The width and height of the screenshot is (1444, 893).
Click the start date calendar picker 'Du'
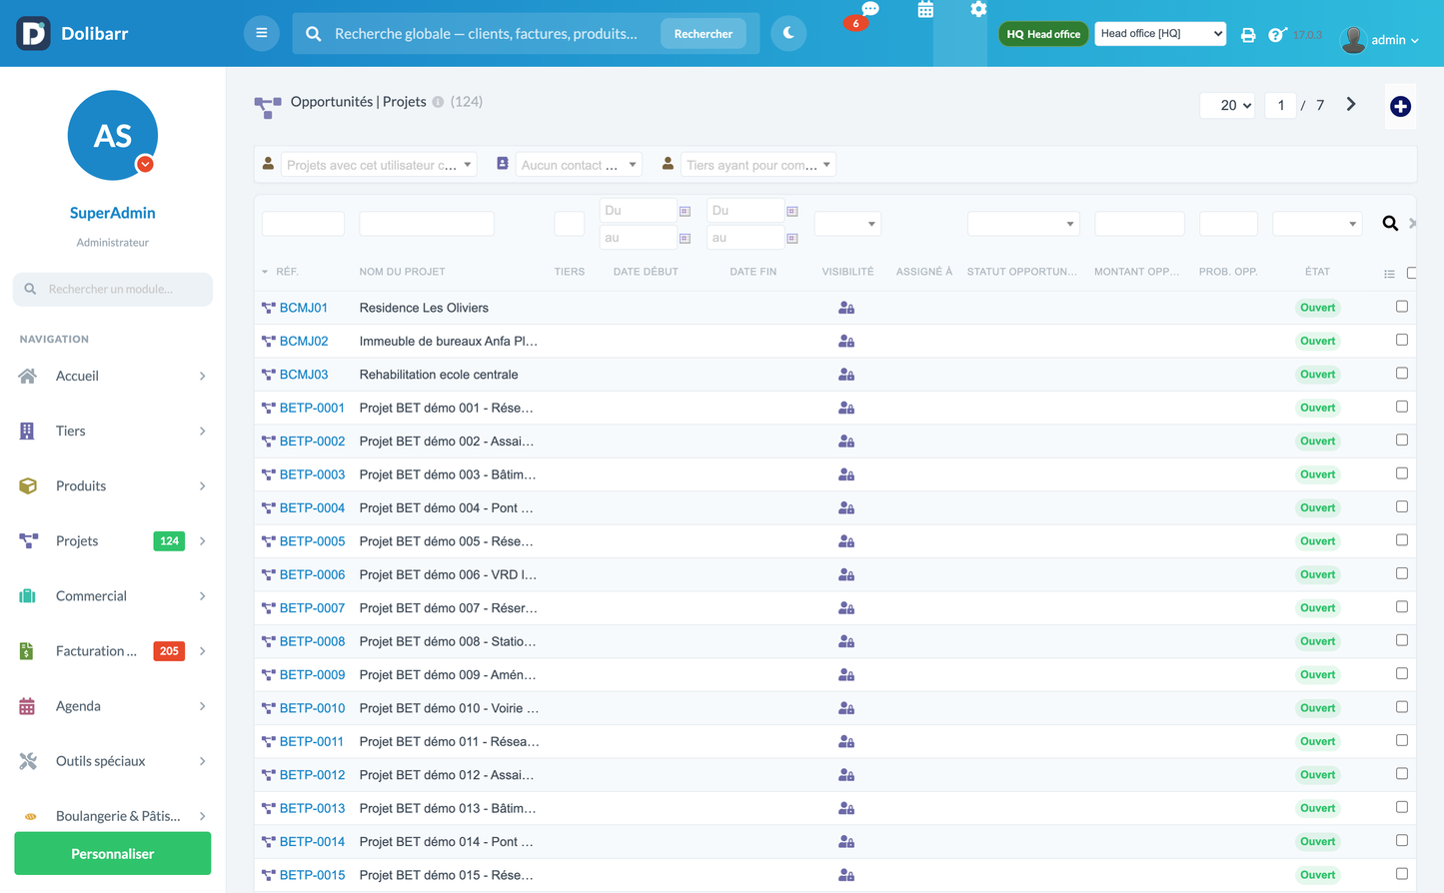click(685, 211)
